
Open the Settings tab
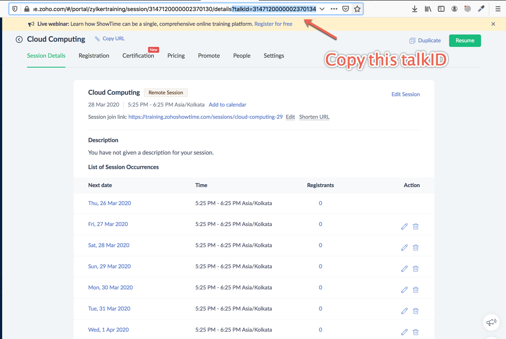click(x=274, y=56)
